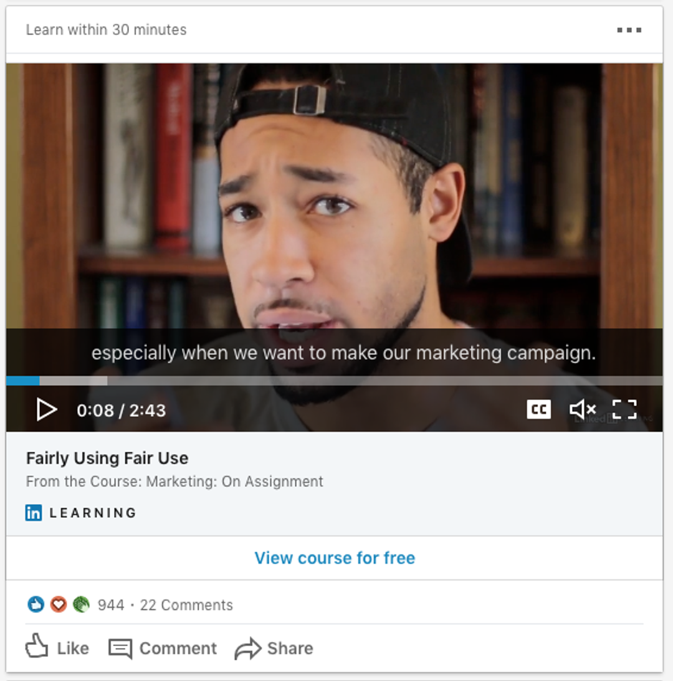Share the post using the arrow icon
This screenshot has width=673, height=681.
tap(249, 648)
